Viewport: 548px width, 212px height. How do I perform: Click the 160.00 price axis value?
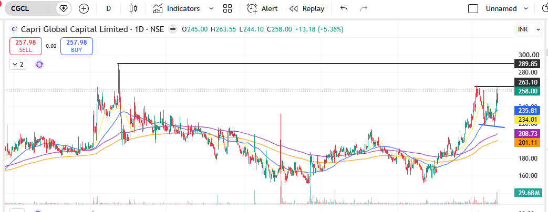coord(528,176)
